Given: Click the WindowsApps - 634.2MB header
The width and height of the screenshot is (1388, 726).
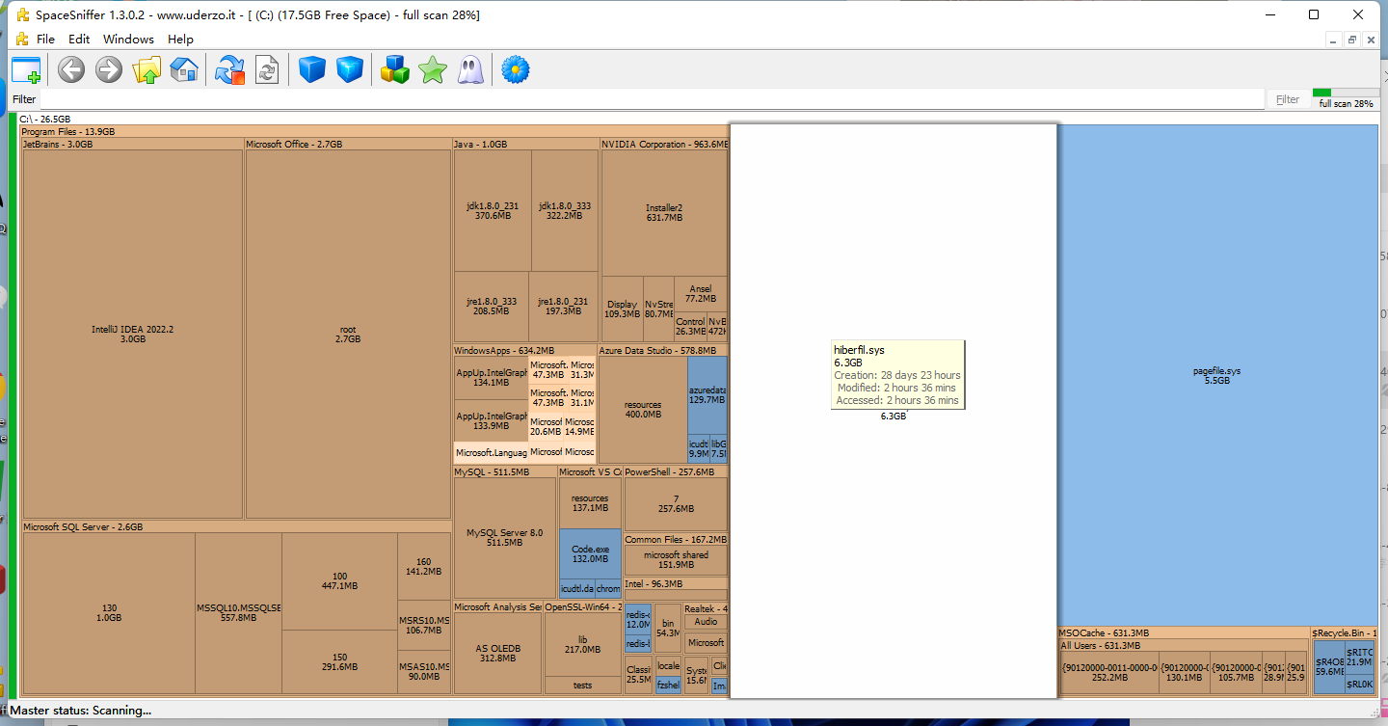Looking at the screenshot, I should [x=524, y=350].
